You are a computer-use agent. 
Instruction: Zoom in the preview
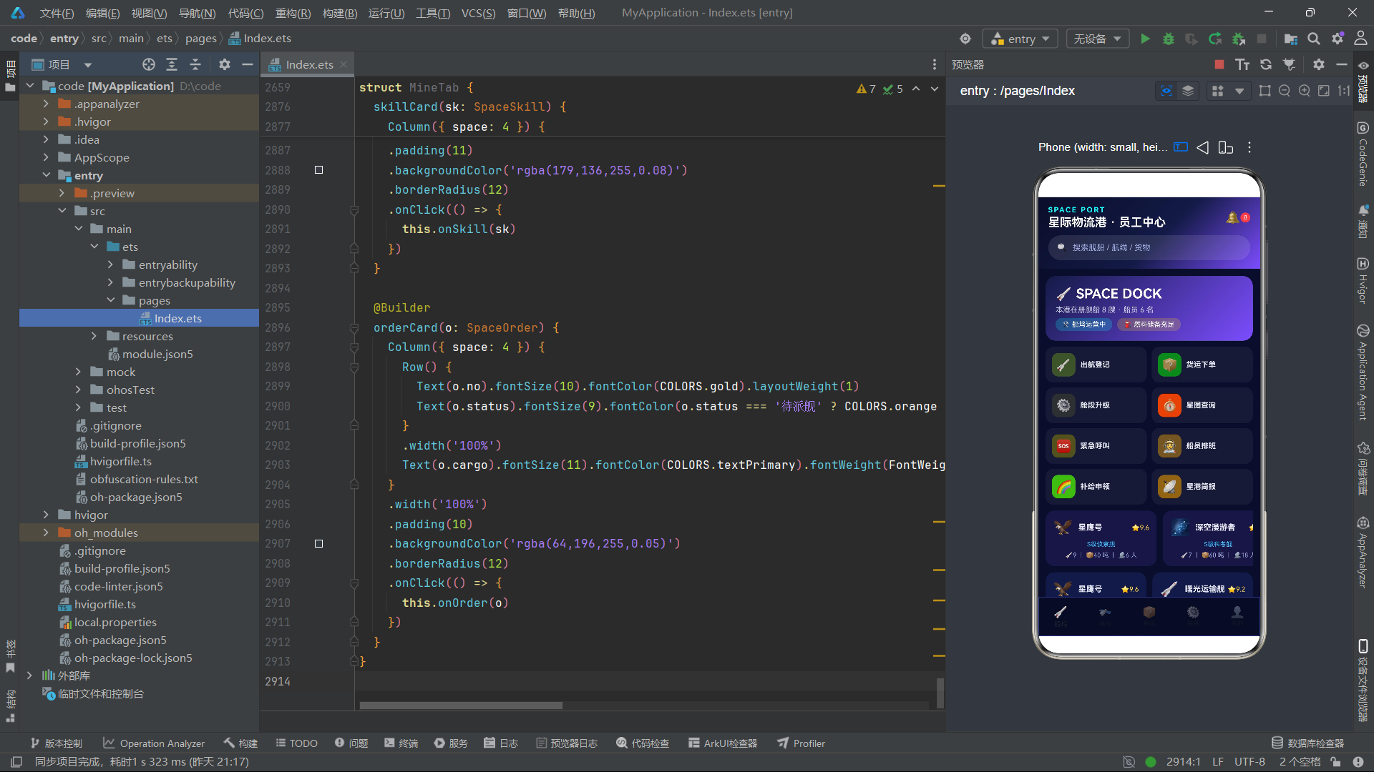coord(1305,91)
